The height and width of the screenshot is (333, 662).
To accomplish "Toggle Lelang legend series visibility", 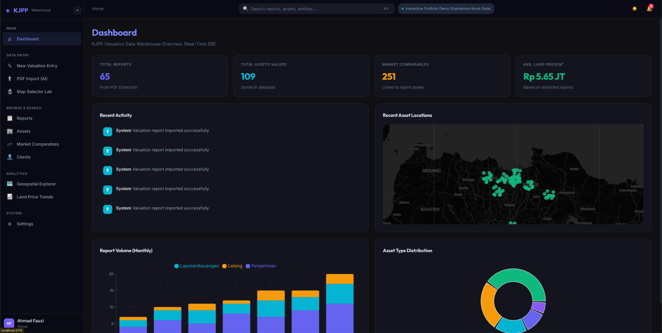I will (x=232, y=266).
